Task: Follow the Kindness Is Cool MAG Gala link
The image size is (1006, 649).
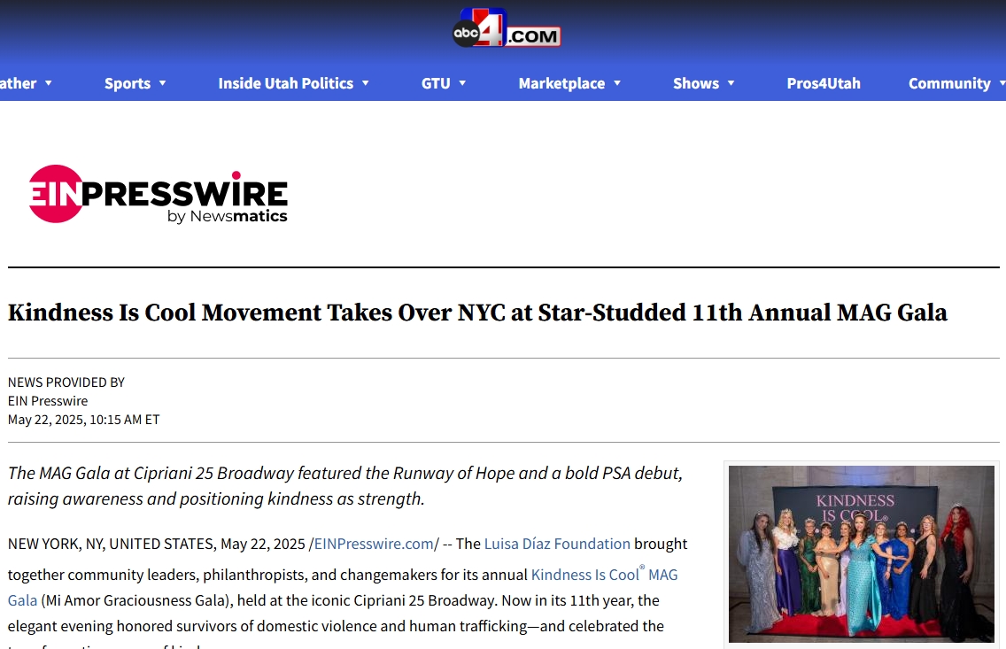Action: point(604,575)
